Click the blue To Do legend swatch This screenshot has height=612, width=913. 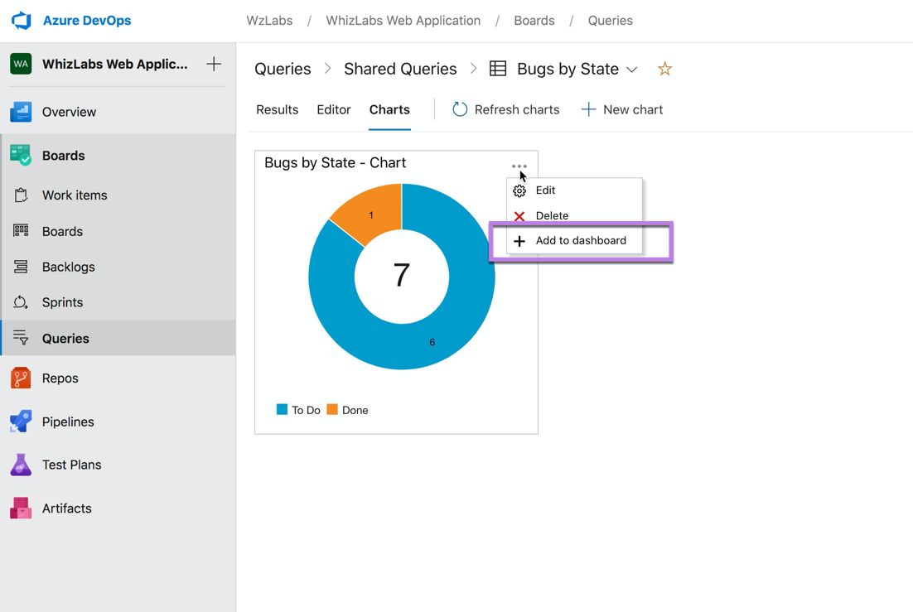[282, 409]
